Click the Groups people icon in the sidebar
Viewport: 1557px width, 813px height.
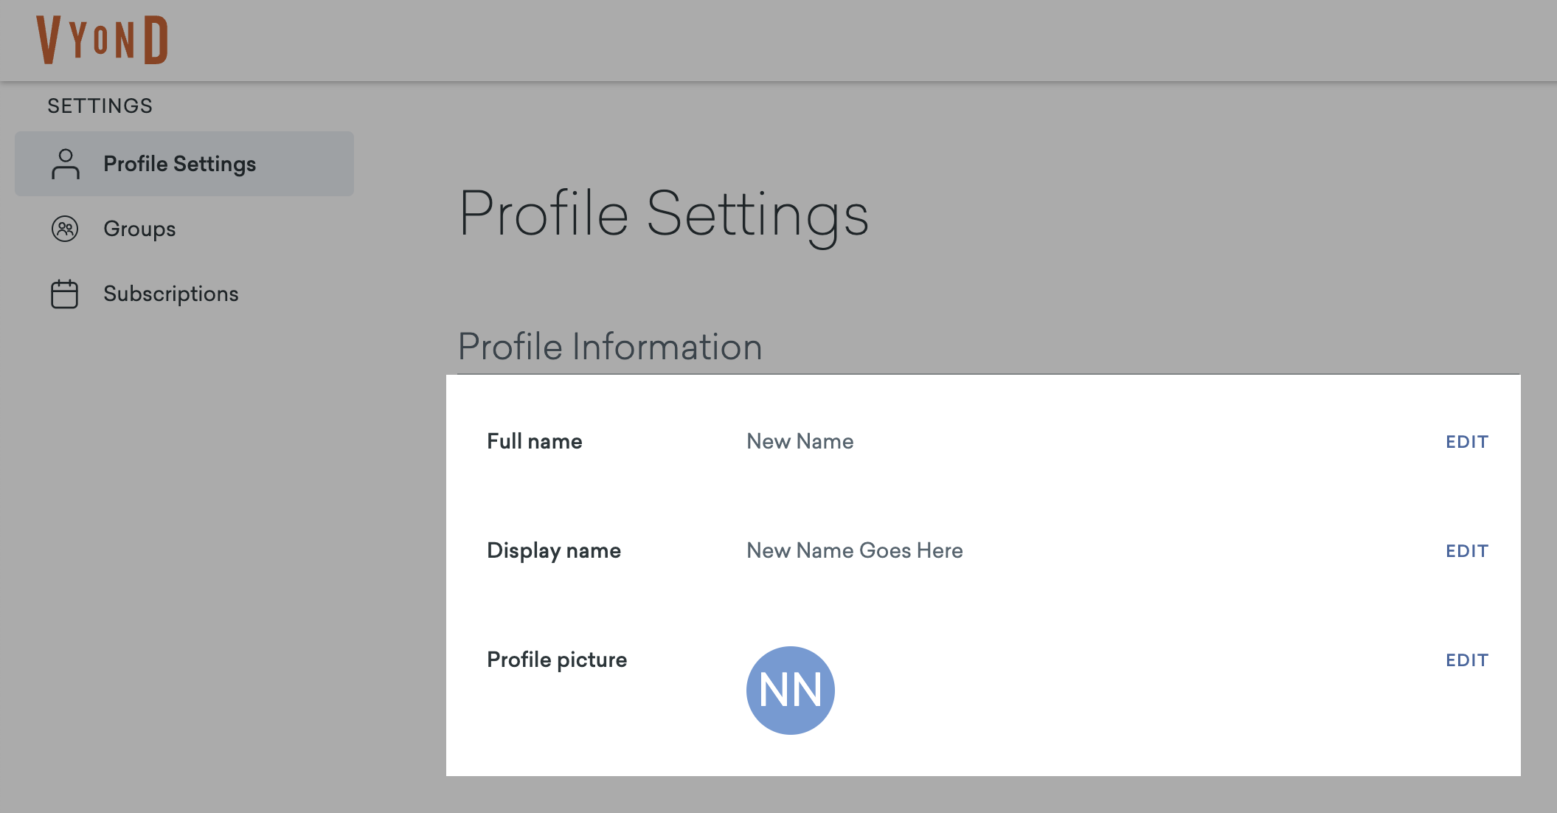pyautogui.click(x=65, y=229)
